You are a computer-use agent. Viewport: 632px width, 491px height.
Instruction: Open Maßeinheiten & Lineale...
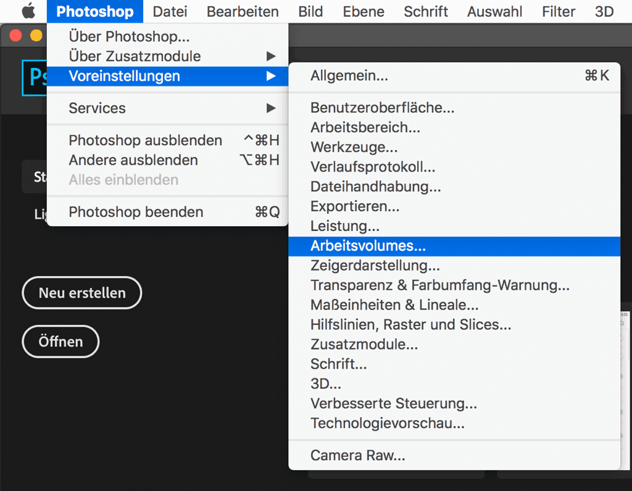point(454,305)
